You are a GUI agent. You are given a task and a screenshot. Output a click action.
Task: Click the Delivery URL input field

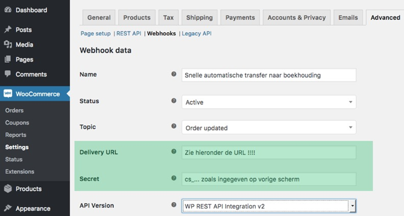269,152
